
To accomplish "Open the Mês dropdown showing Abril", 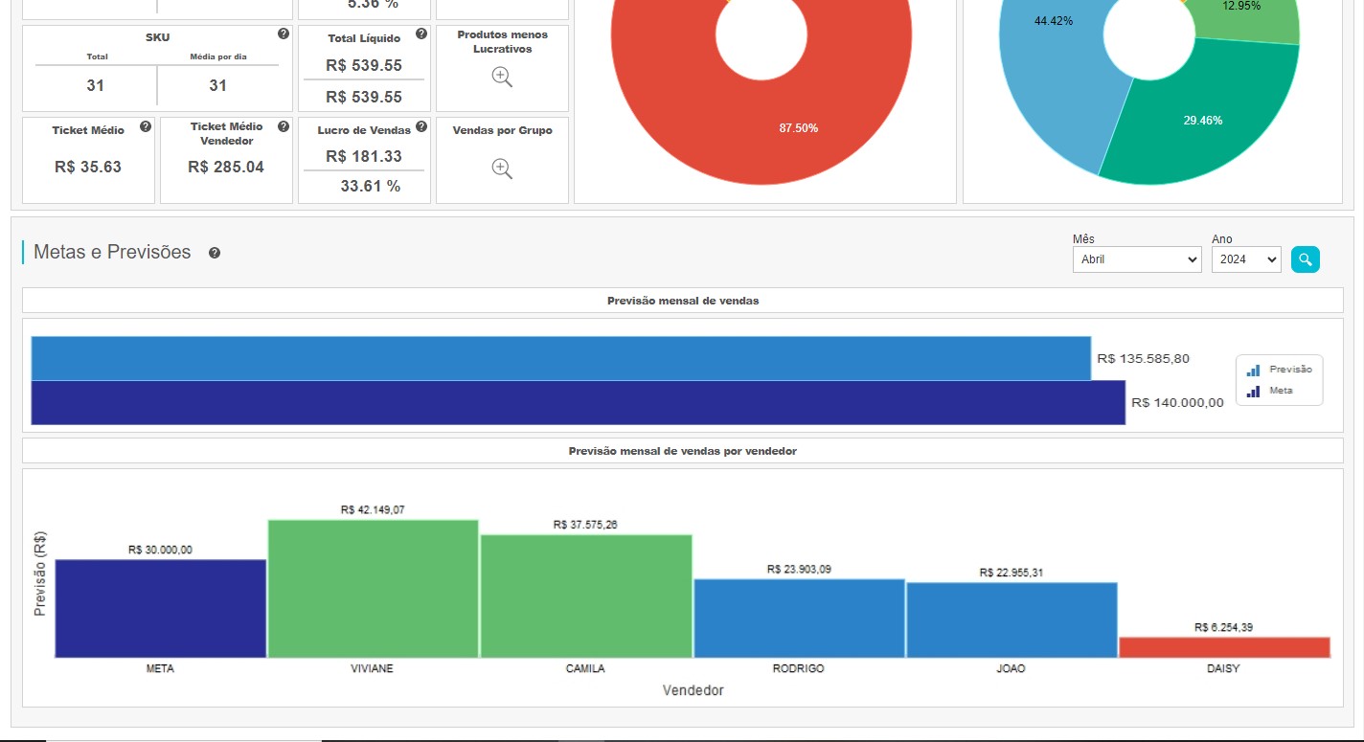I will pyautogui.click(x=1137, y=259).
